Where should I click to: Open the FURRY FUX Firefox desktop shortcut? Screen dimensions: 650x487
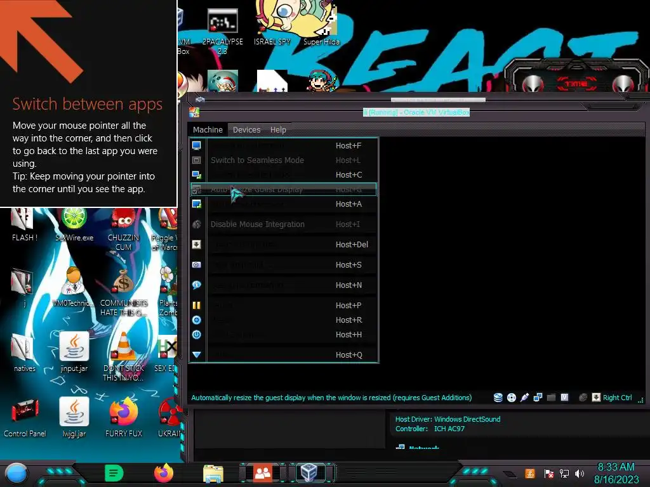124,417
